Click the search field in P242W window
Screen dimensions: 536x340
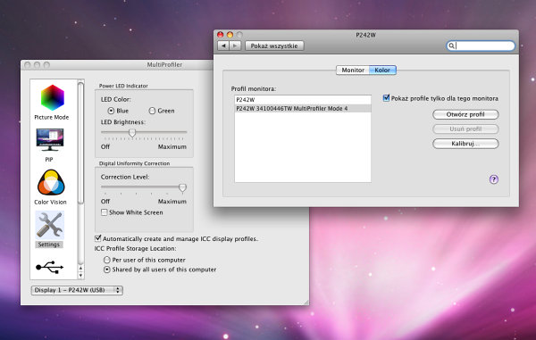[x=481, y=46]
